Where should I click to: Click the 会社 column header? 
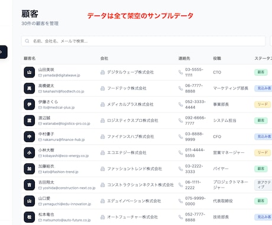tap(104, 59)
